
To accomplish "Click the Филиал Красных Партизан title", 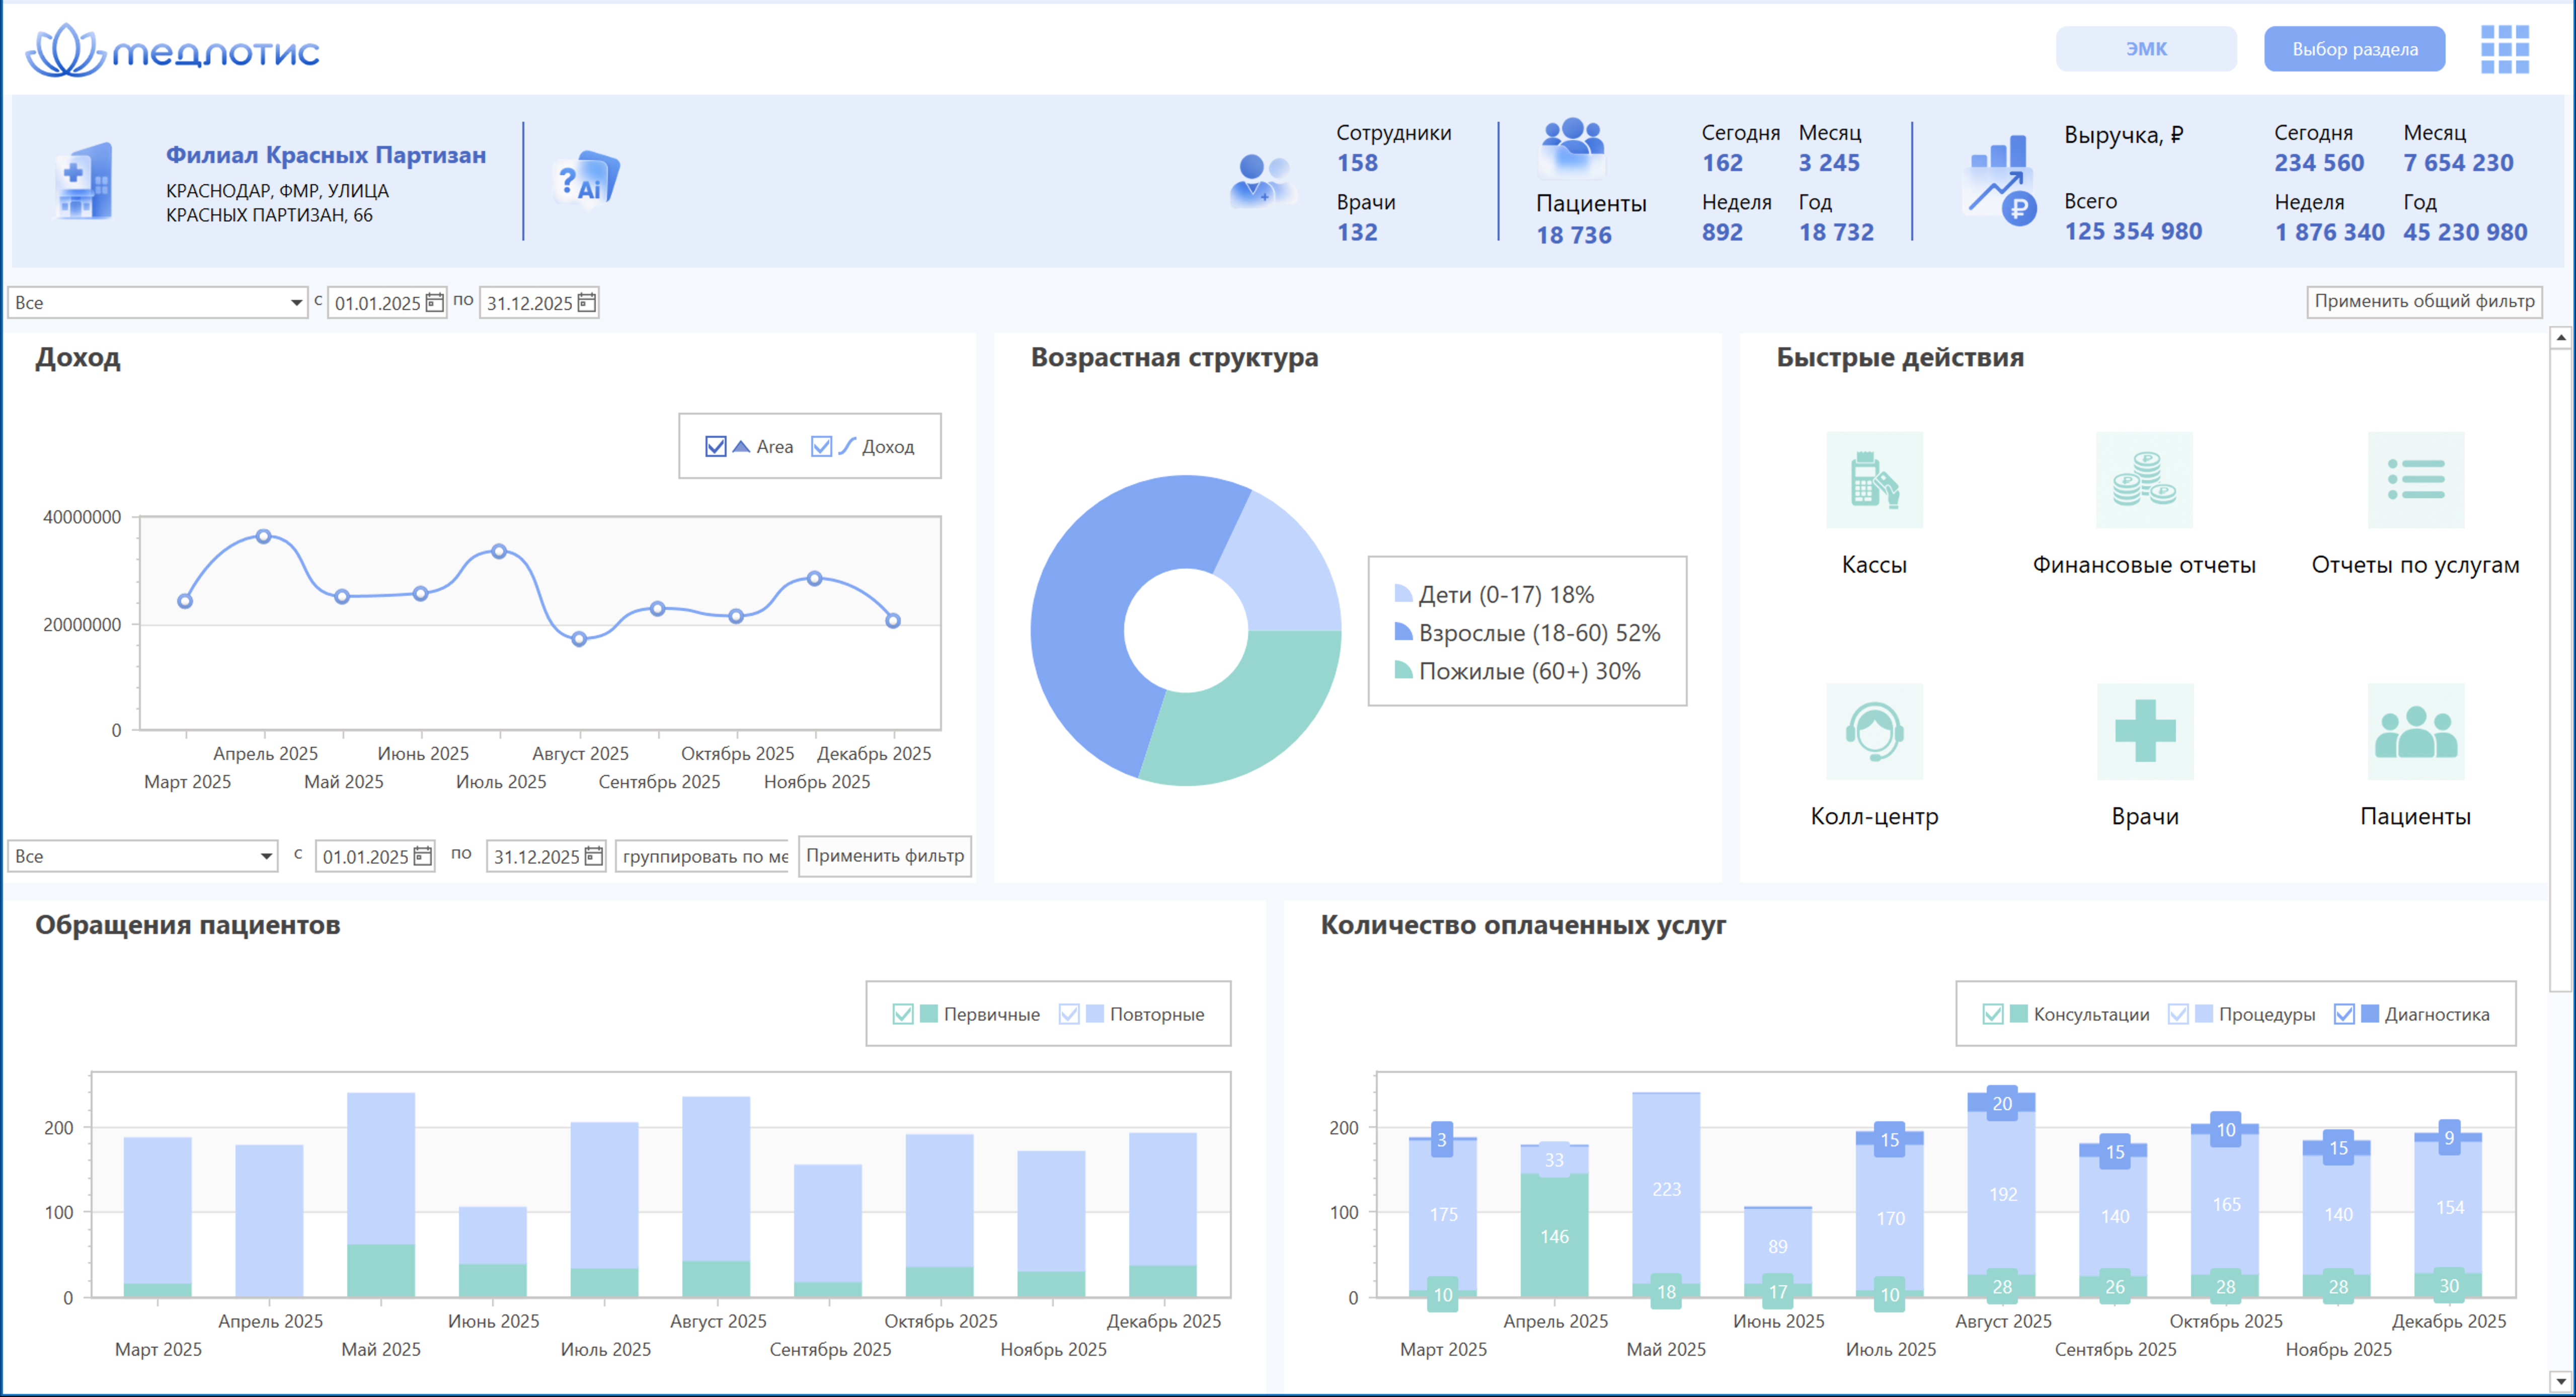I will click(326, 155).
